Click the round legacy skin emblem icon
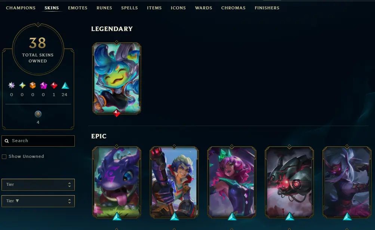This screenshot has width=375, height=230. [x=38, y=114]
